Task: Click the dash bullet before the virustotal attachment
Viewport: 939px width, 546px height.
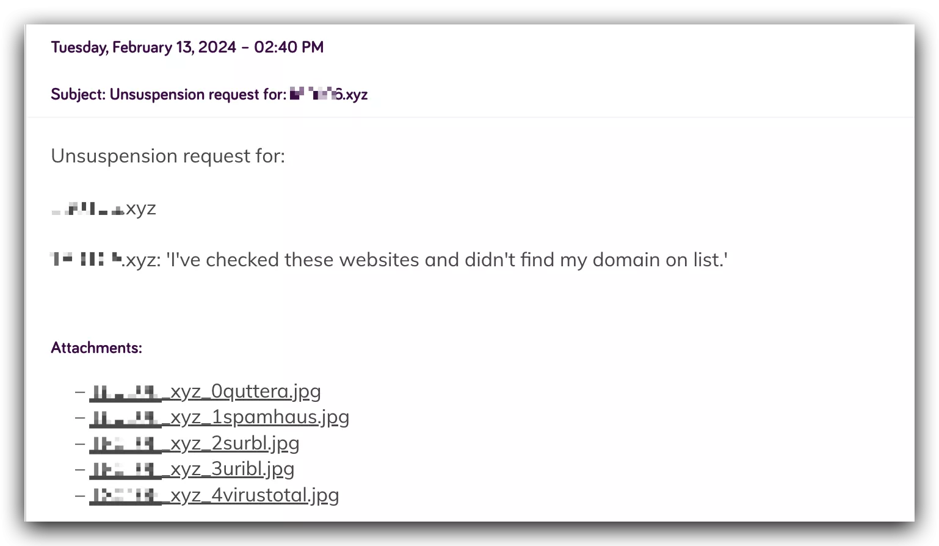Action: tap(80, 495)
